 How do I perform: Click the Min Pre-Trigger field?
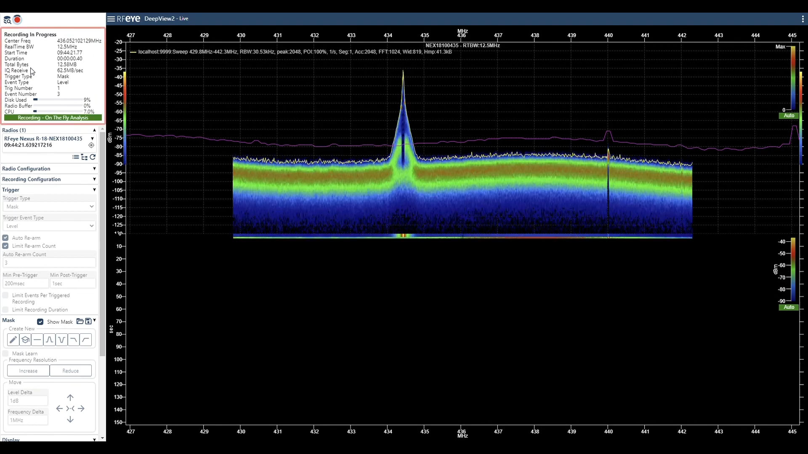coord(26,284)
